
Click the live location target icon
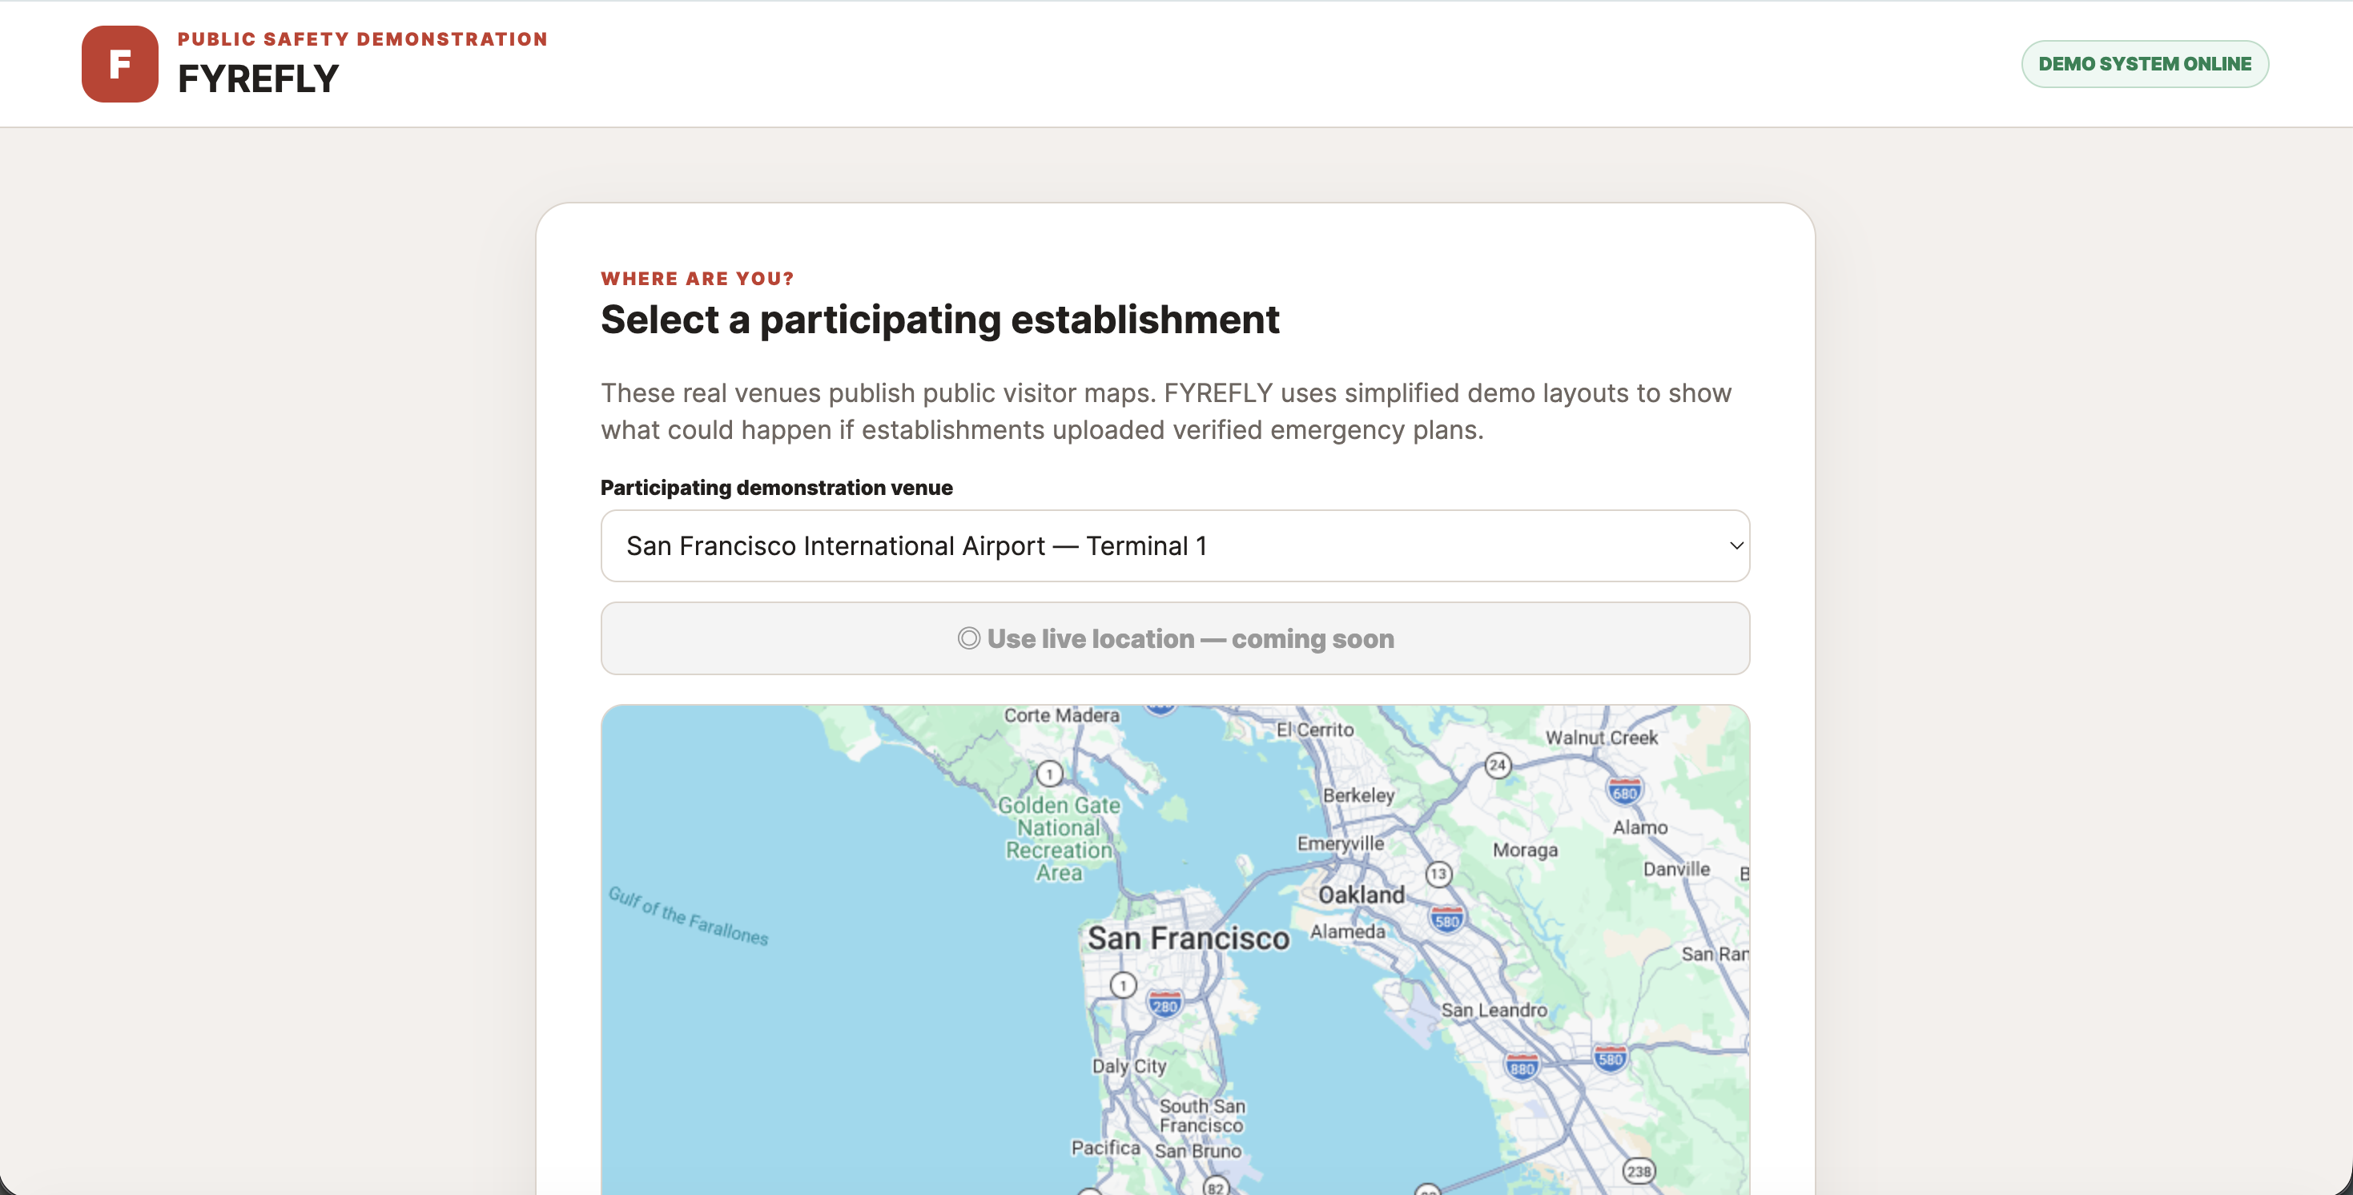click(x=968, y=638)
